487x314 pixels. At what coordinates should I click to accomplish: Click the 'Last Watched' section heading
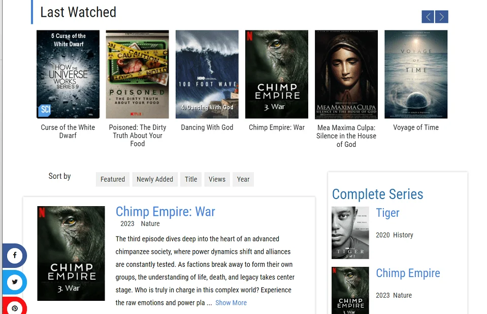78,12
